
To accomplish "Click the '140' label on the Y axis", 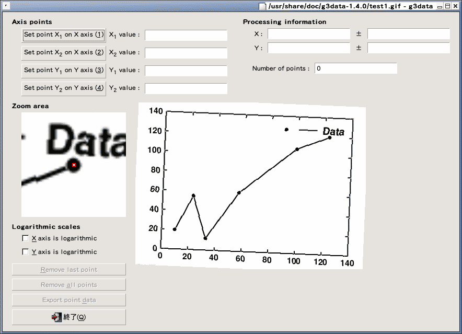I will coord(156,111).
